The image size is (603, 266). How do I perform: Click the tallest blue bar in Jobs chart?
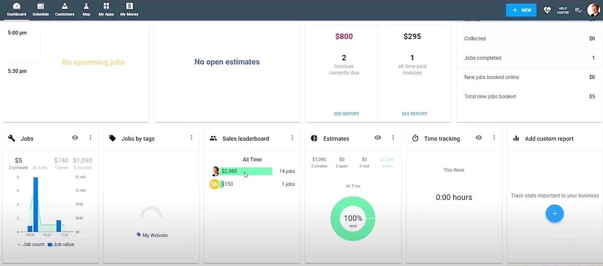click(x=36, y=204)
